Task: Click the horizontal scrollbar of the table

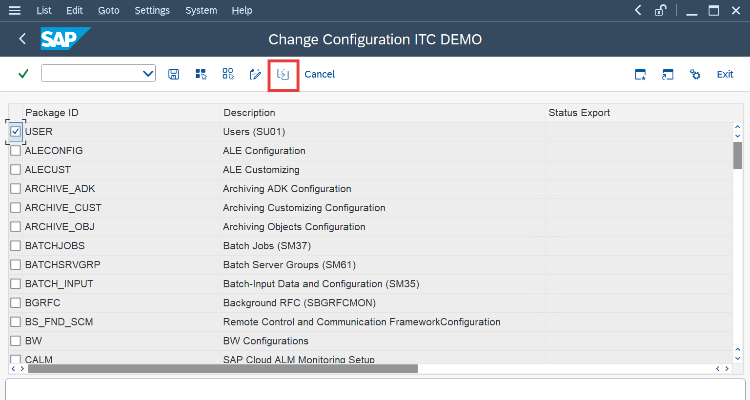Action: pyautogui.click(x=223, y=369)
